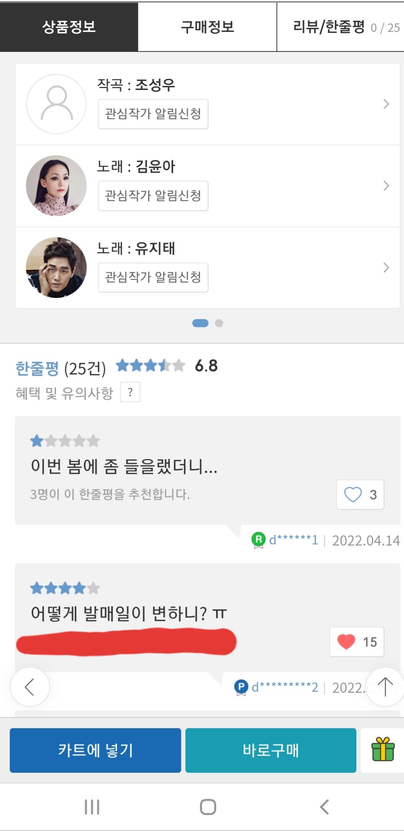This screenshot has height=831, width=404.
Task: Toggle 관심작가 알림신청 for 조성우
Action: (153, 114)
